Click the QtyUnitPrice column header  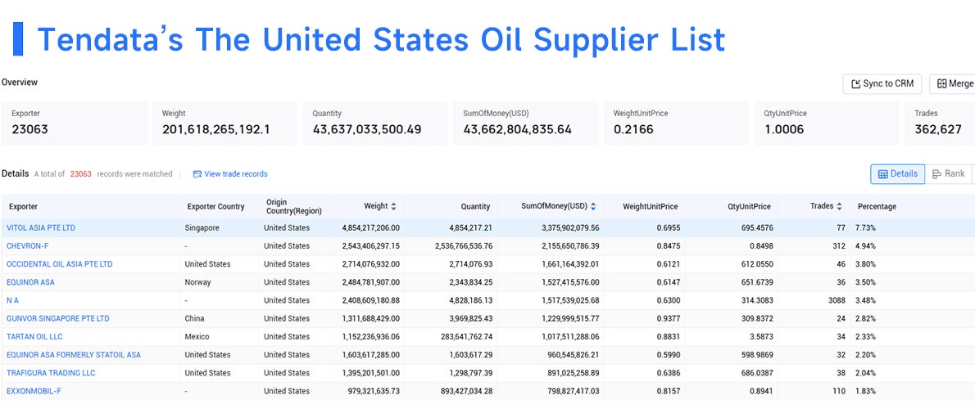coord(750,207)
